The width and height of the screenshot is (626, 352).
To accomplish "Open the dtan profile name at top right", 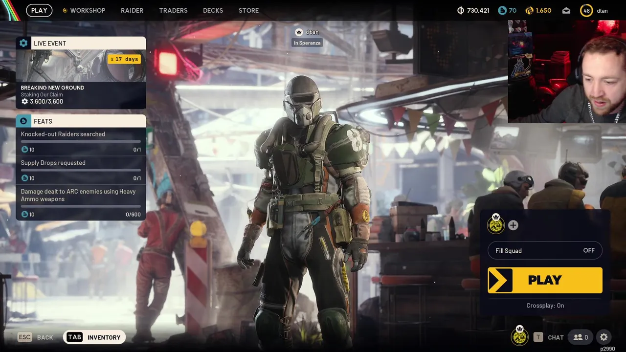I will coord(603,10).
